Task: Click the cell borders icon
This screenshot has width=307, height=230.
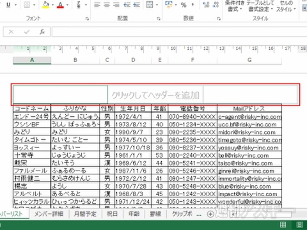Action: coord(27,4)
